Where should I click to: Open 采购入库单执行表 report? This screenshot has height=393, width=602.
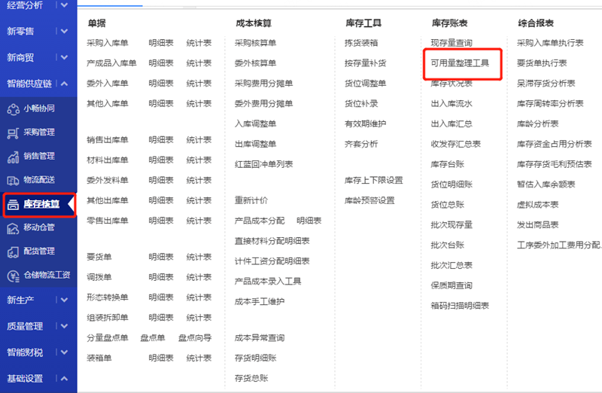(x=550, y=43)
